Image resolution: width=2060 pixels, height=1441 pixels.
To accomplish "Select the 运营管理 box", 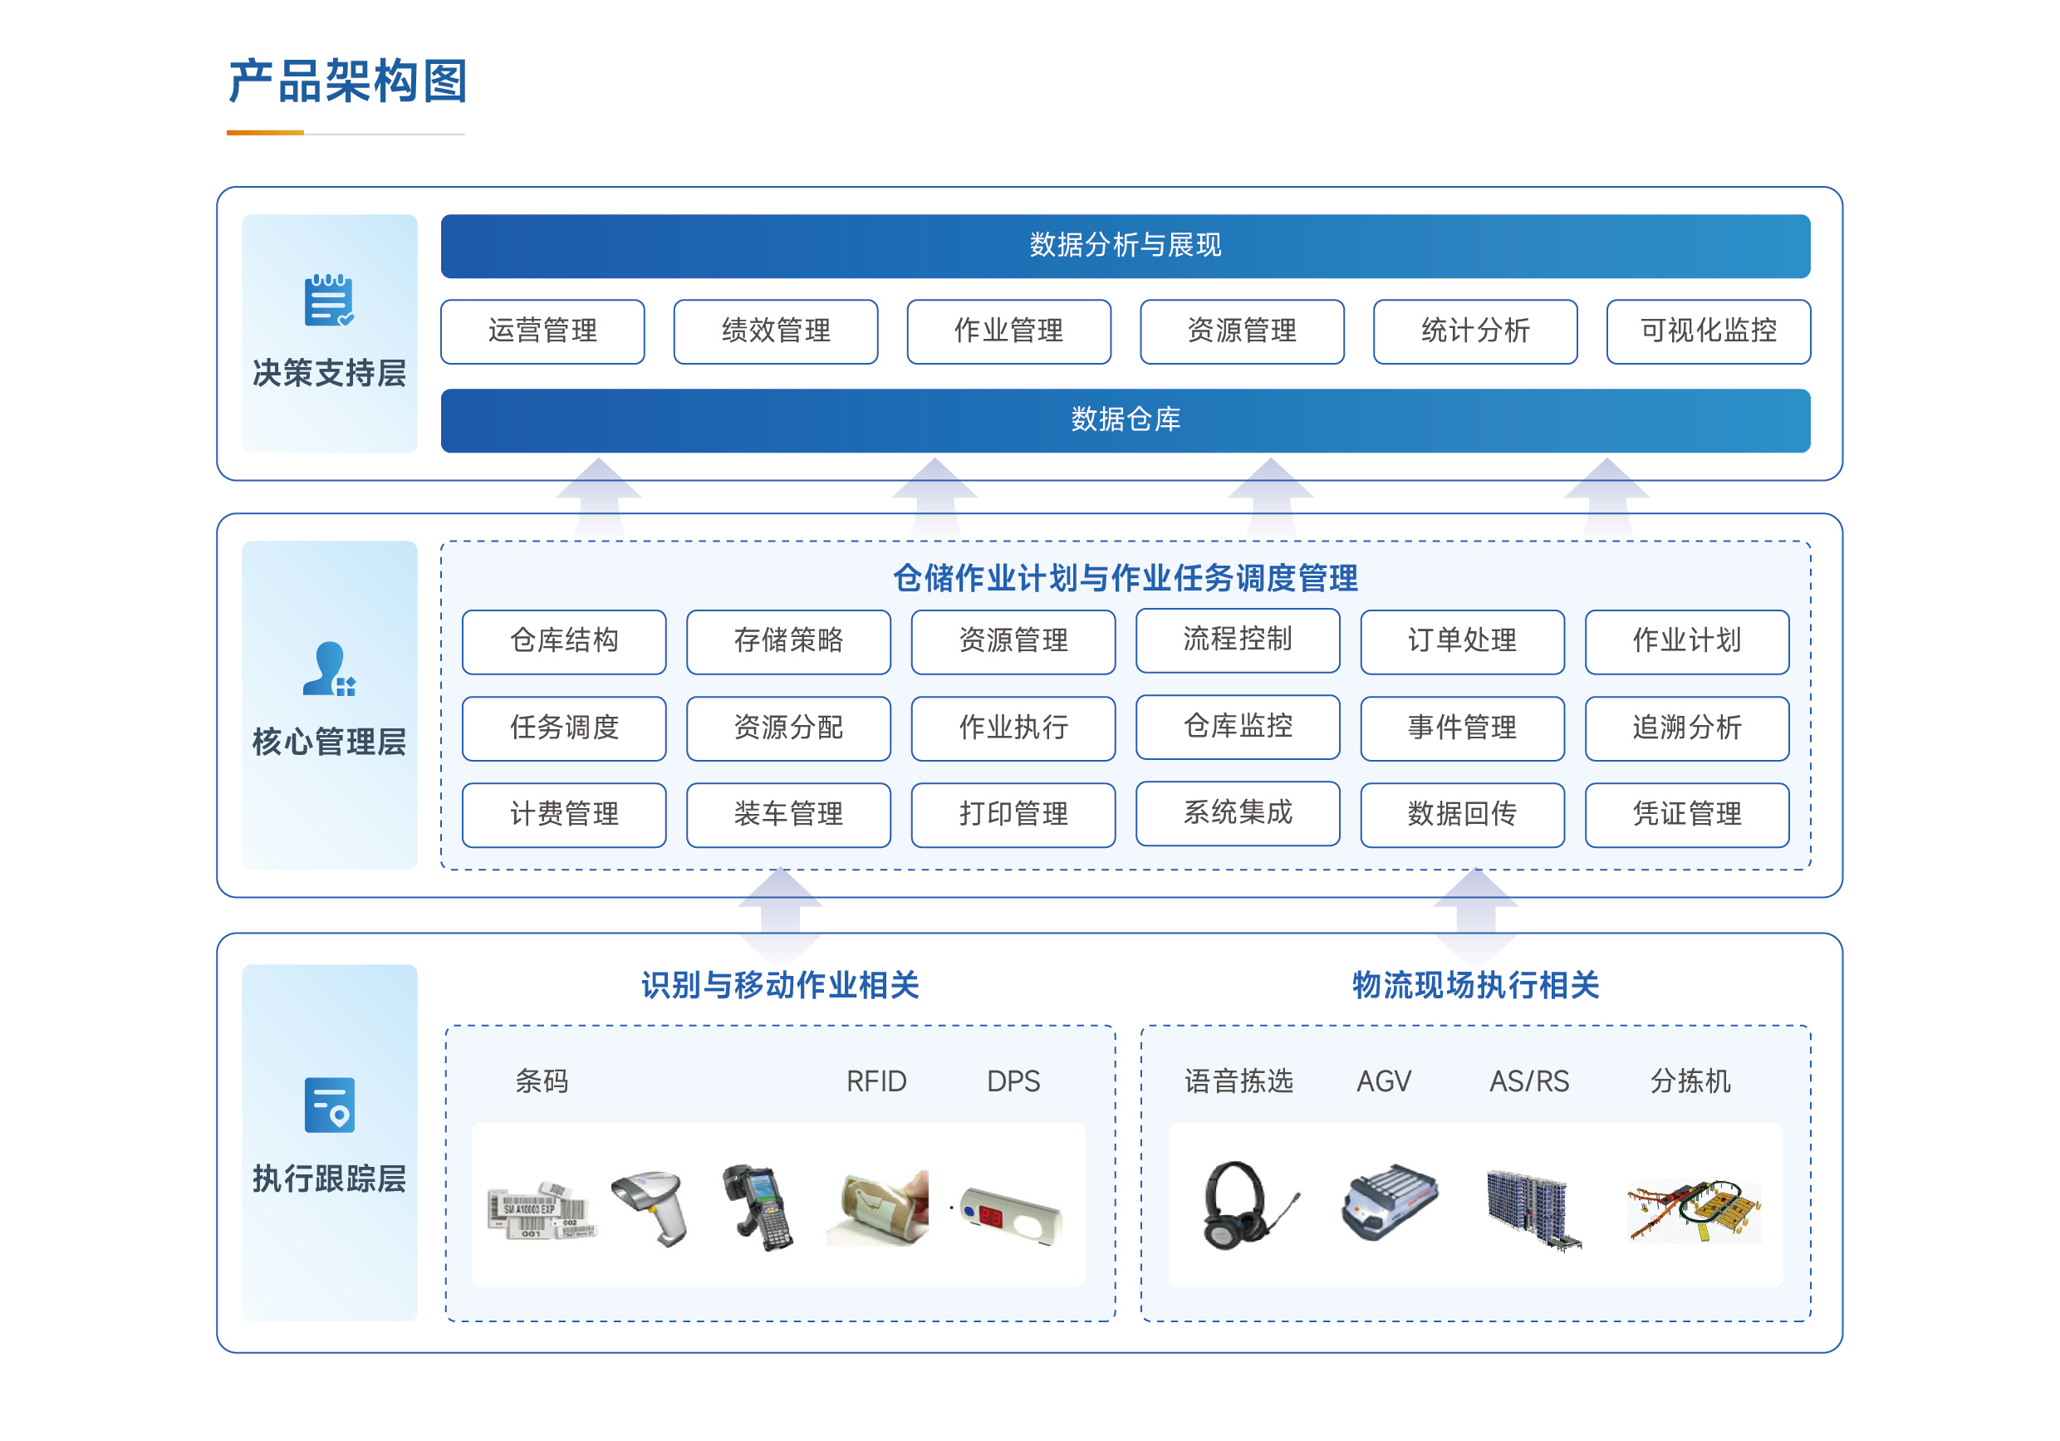I will pos(542,331).
